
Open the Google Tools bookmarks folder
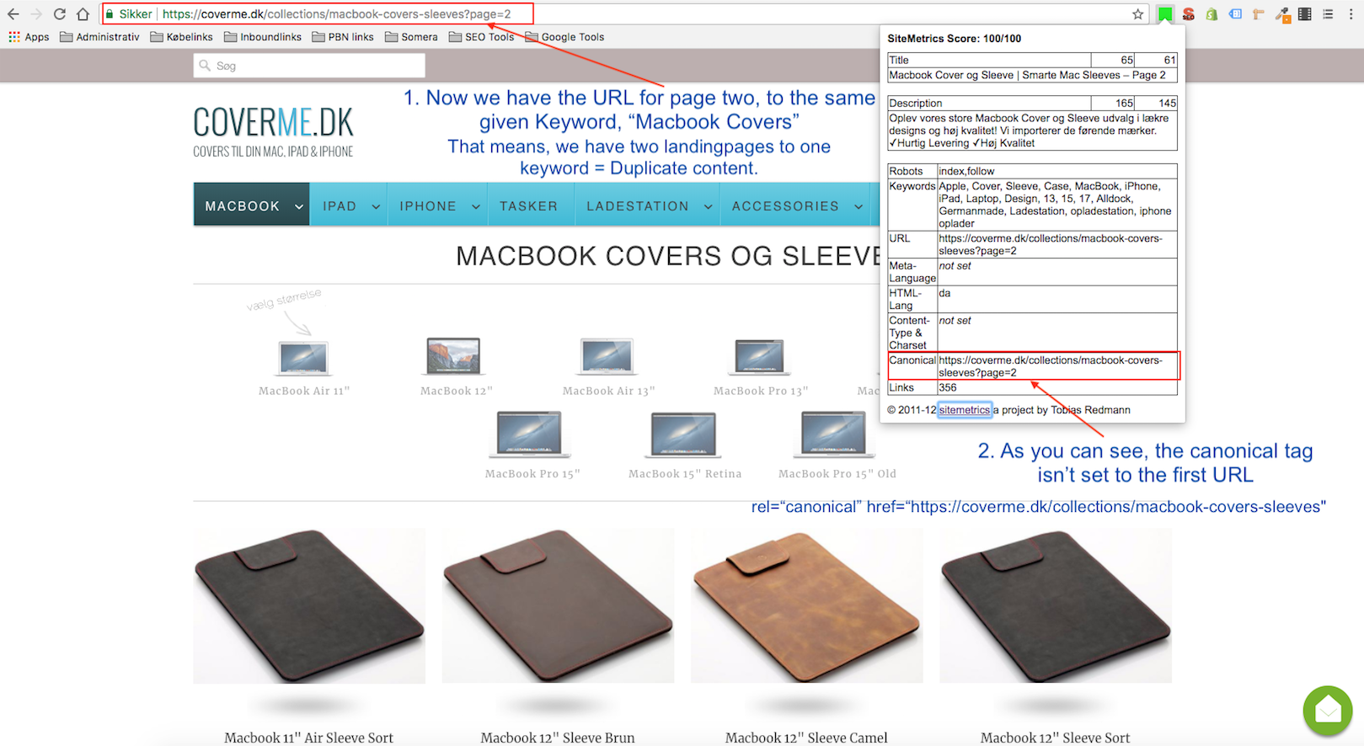pyautogui.click(x=564, y=37)
